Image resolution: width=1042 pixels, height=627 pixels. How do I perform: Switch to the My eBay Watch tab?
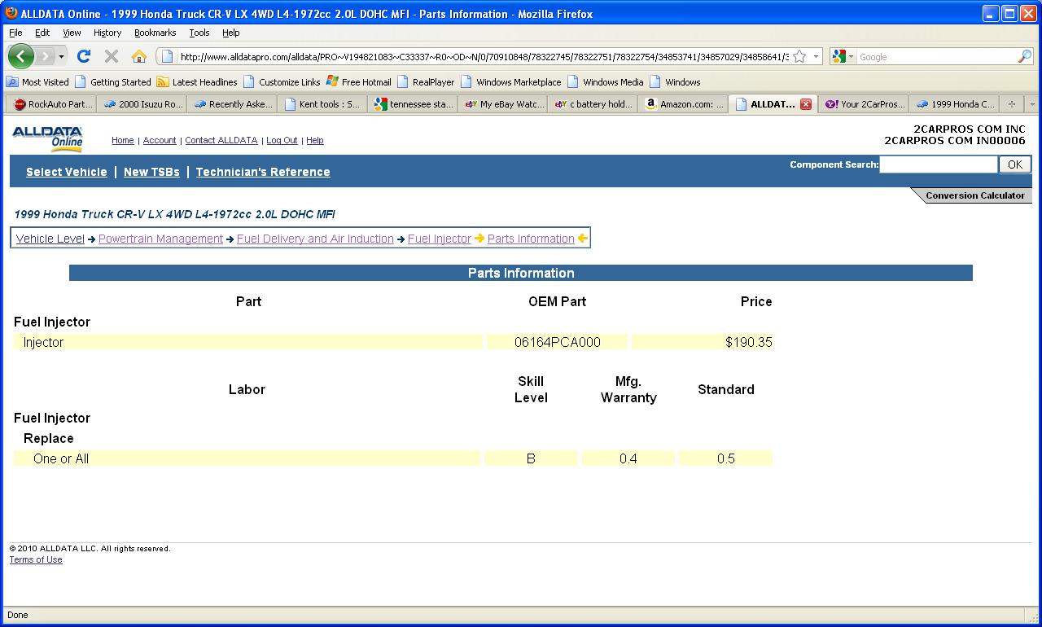[x=504, y=104]
